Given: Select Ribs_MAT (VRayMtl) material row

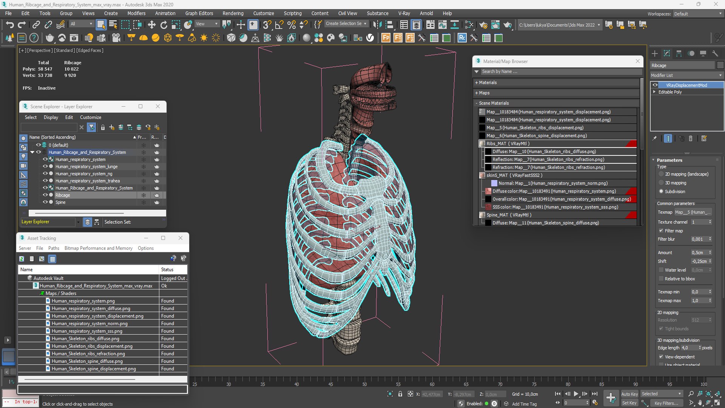Looking at the screenshot, I should point(558,144).
